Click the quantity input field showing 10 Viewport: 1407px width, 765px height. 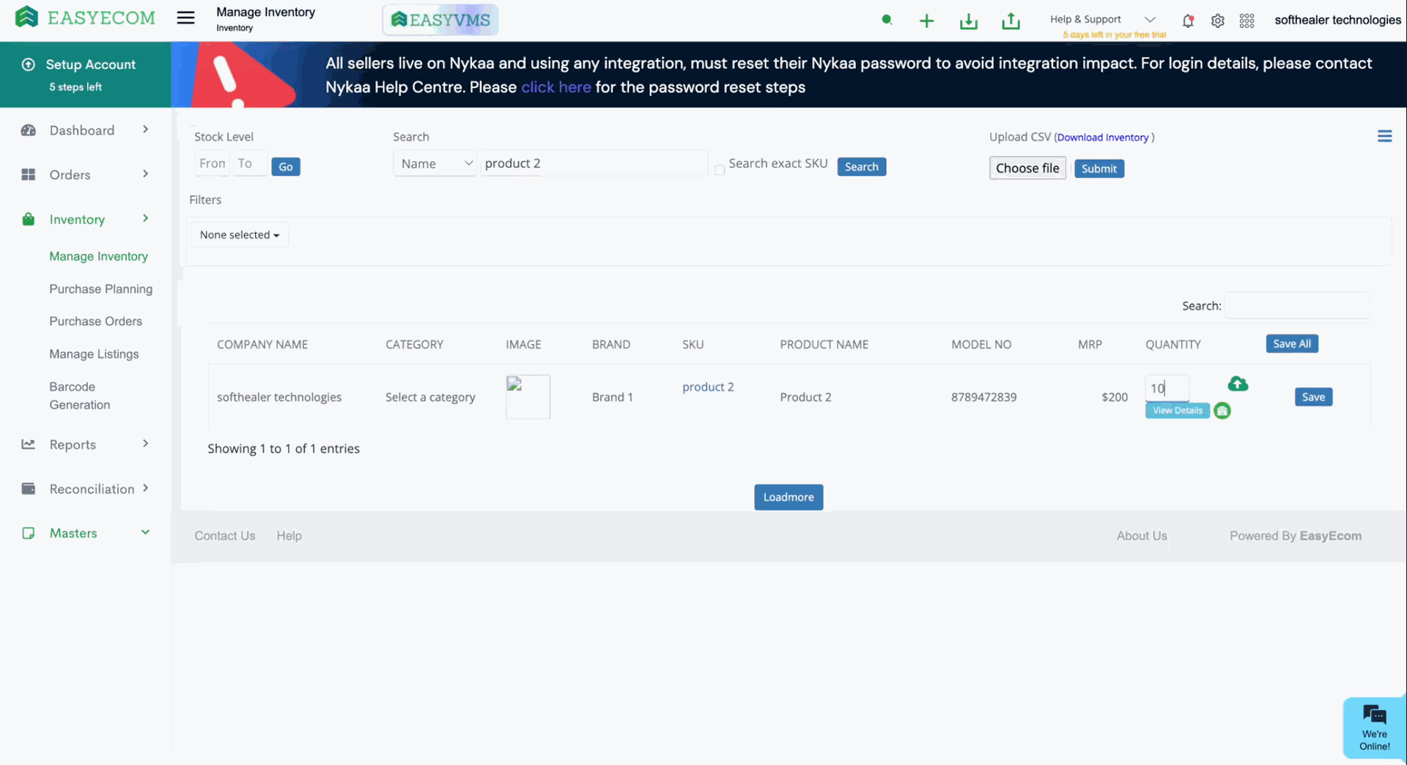[x=1167, y=388]
